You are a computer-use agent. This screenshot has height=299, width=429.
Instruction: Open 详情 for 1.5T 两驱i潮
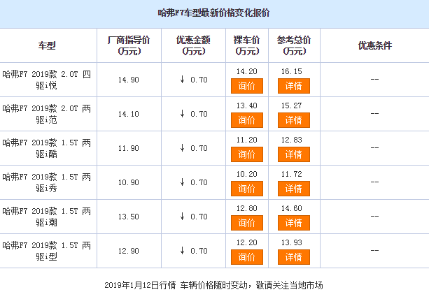click(x=294, y=223)
